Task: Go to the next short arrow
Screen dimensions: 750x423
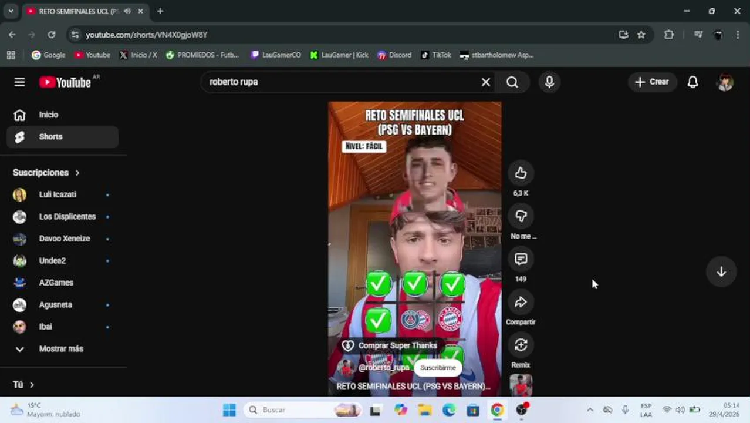Action: [x=721, y=271]
